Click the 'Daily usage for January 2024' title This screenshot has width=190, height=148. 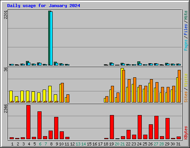click(x=43, y=6)
